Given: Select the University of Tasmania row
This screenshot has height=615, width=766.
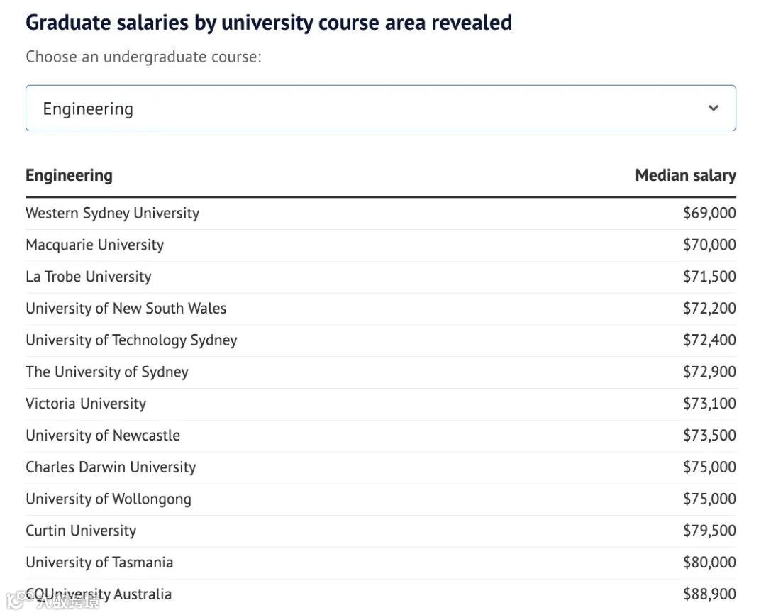Looking at the screenshot, I should (99, 563).
